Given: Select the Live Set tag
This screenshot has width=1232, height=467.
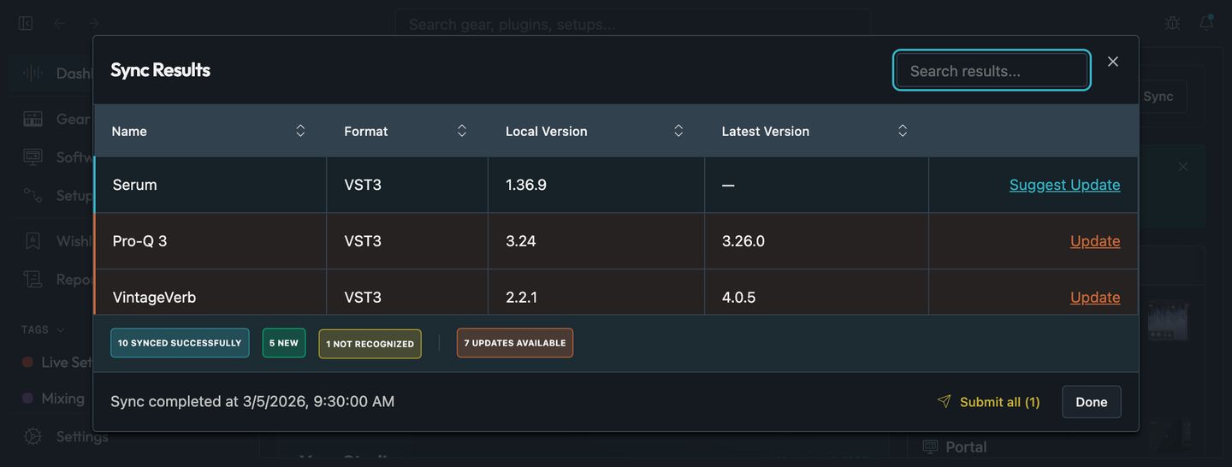Looking at the screenshot, I should tap(55, 363).
